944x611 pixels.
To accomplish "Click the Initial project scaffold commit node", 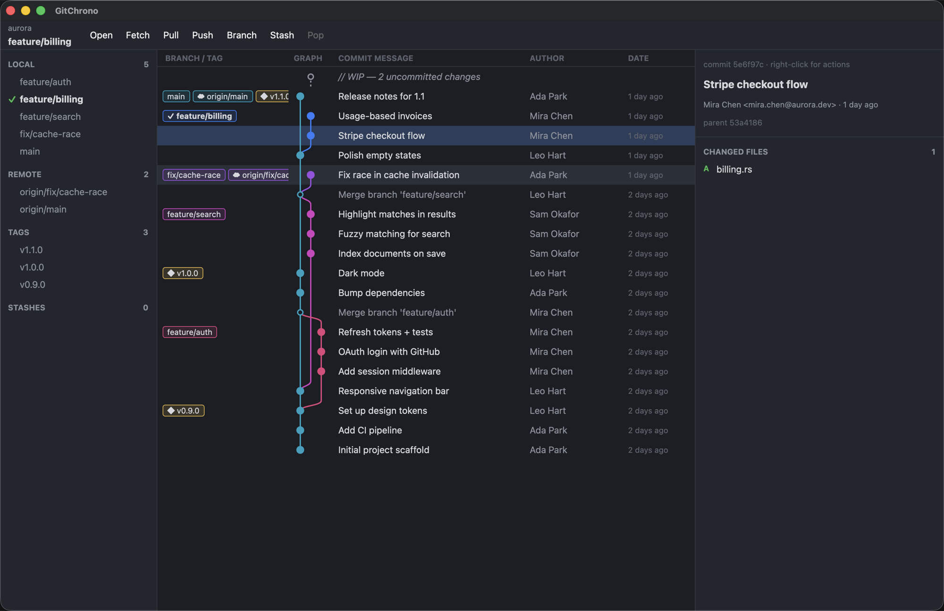I will (x=300, y=450).
